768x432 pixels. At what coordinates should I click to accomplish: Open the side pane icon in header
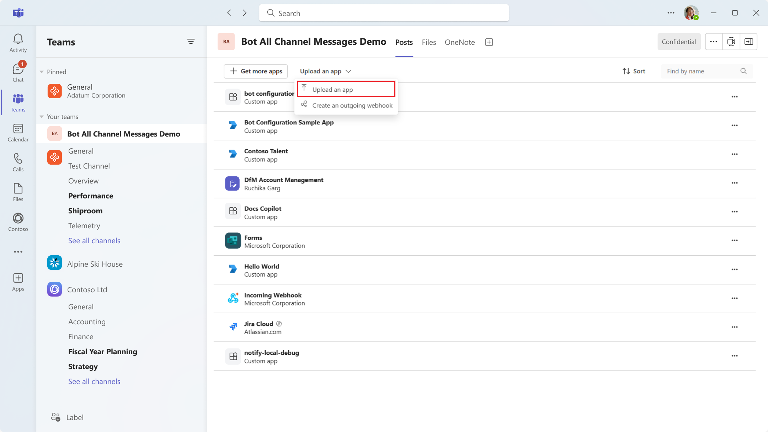click(749, 42)
